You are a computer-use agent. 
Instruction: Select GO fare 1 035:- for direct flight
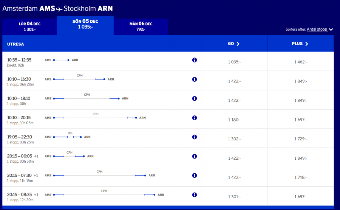pyautogui.click(x=234, y=62)
